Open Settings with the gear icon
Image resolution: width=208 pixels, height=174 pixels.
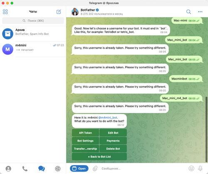[x=58, y=169]
